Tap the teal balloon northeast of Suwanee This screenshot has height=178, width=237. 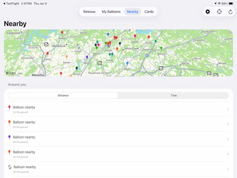click(x=156, y=42)
